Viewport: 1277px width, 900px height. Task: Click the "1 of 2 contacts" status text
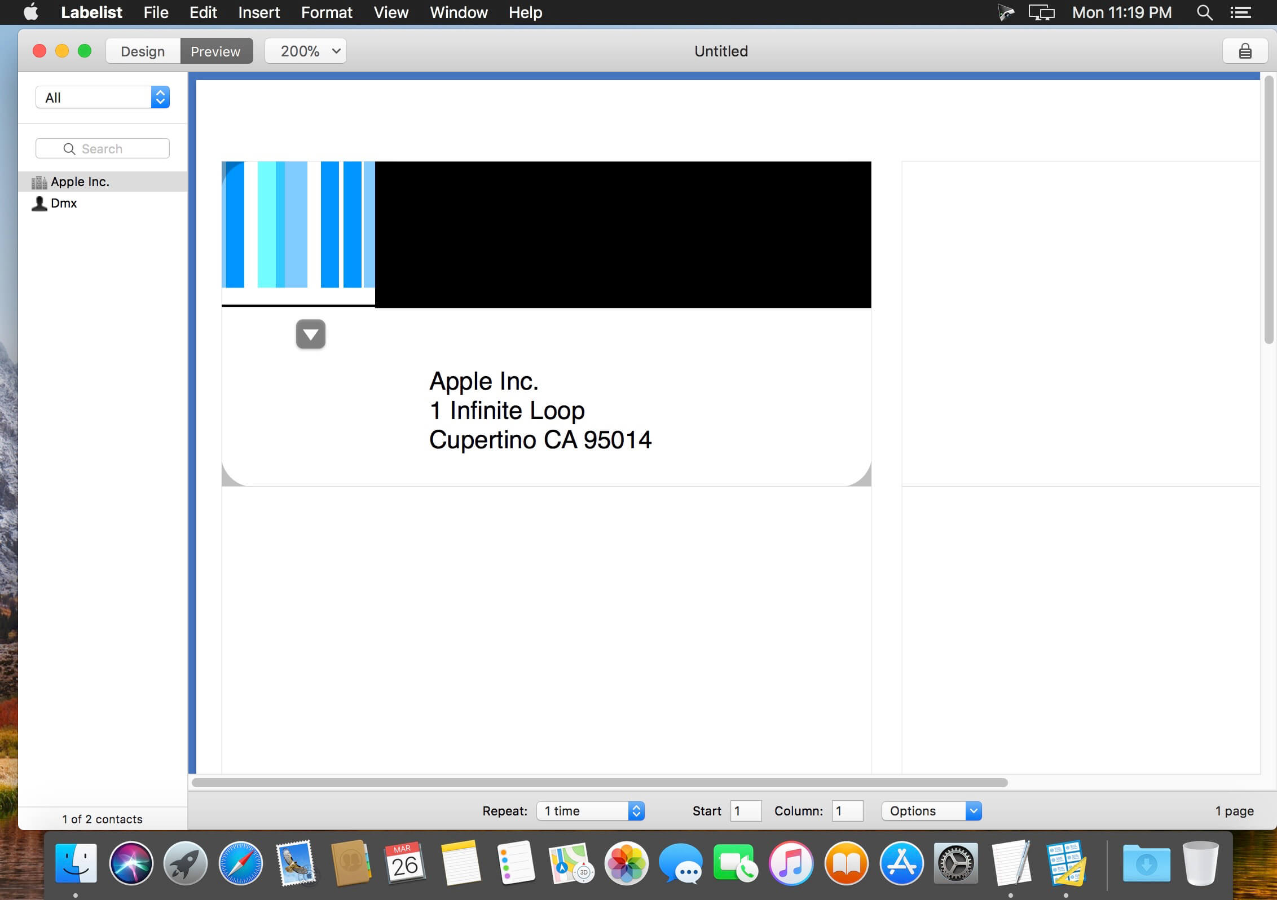pyautogui.click(x=103, y=819)
